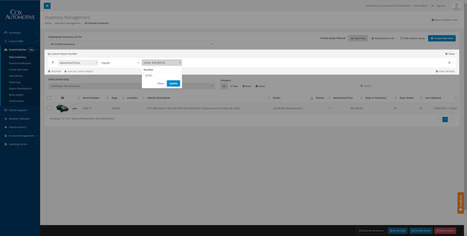467x236 pixels.
Task: Open Advertised Price field dropdown
Action: click(x=78, y=63)
